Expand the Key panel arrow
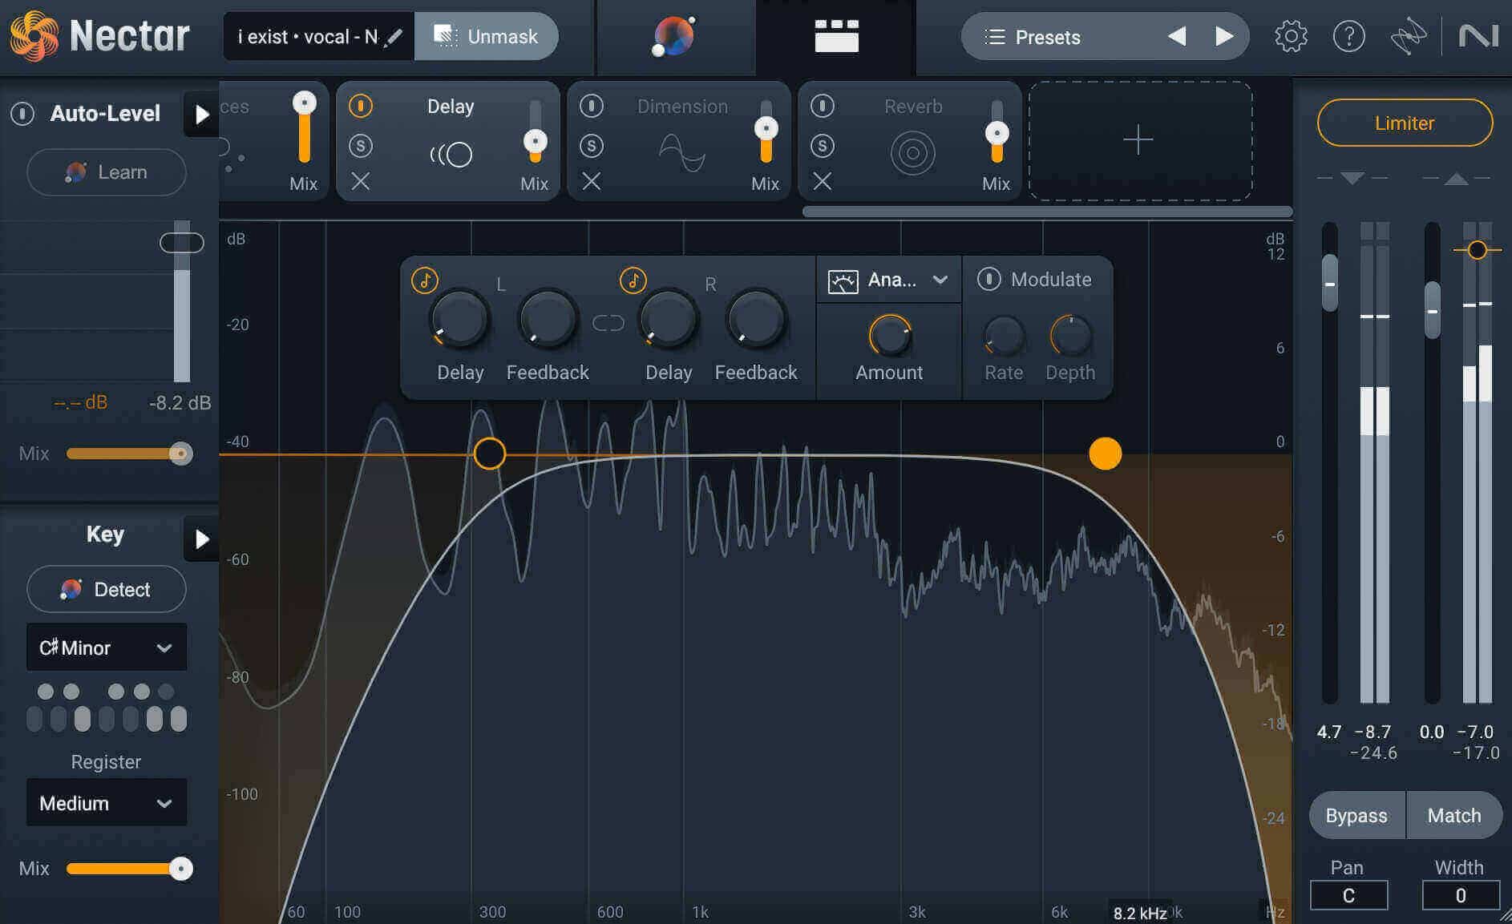Image resolution: width=1512 pixels, height=924 pixels. [x=201, y=539]
